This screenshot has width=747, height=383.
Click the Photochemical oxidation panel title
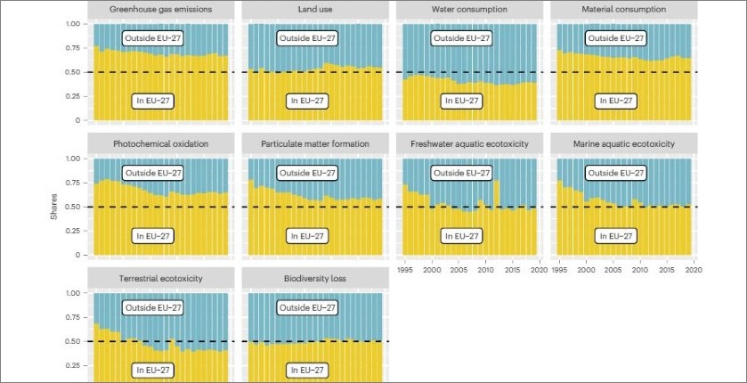click(x=161, y=144)
